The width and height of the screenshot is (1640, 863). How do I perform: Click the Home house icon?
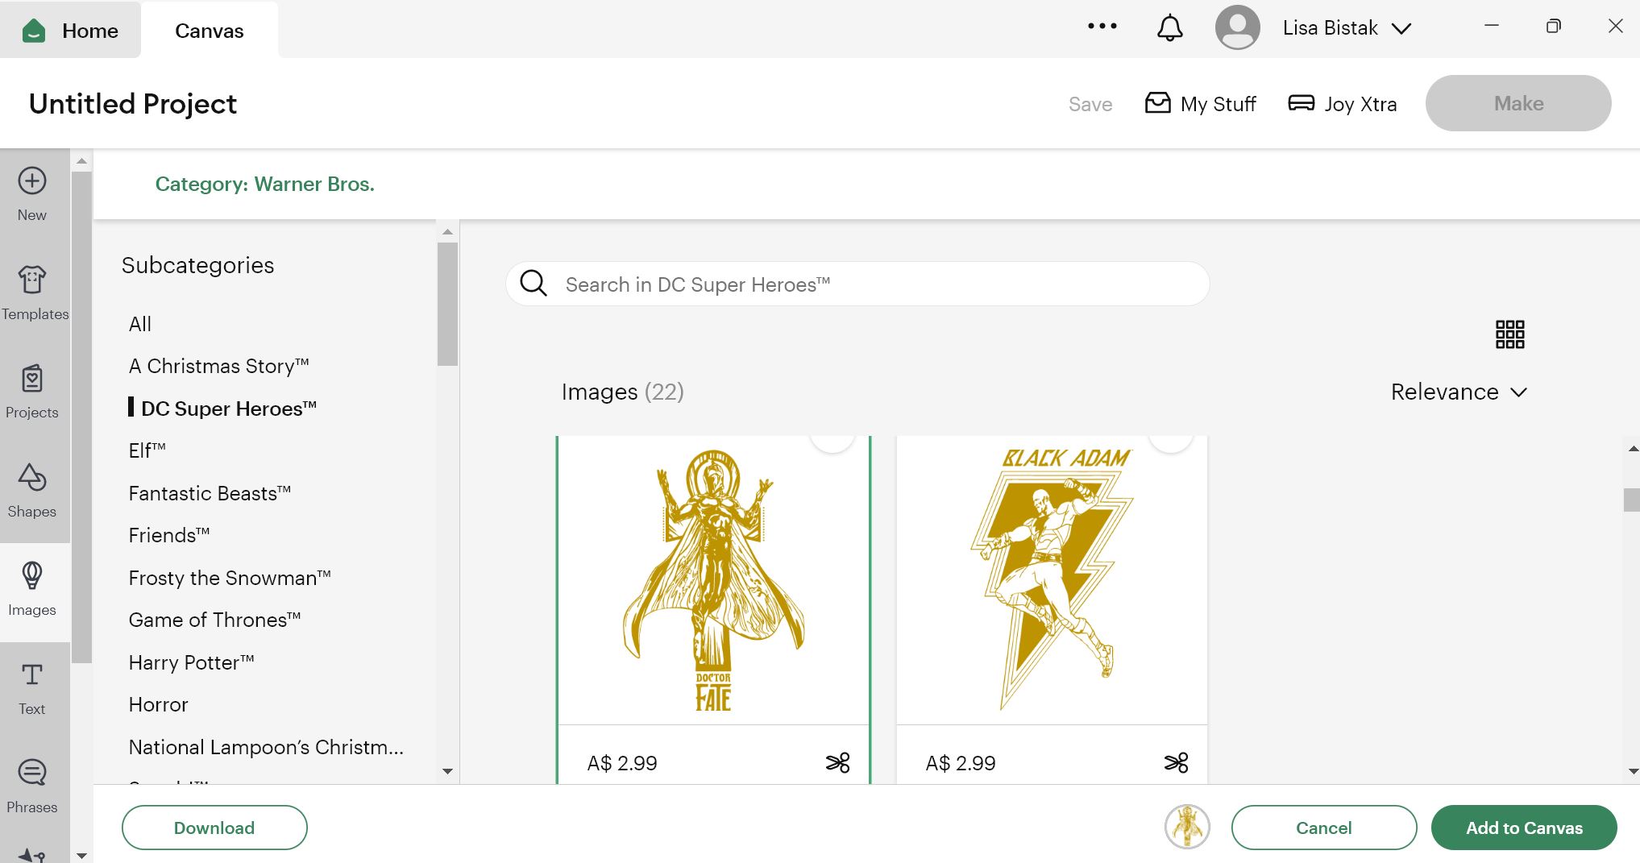[x=34, y=31]
